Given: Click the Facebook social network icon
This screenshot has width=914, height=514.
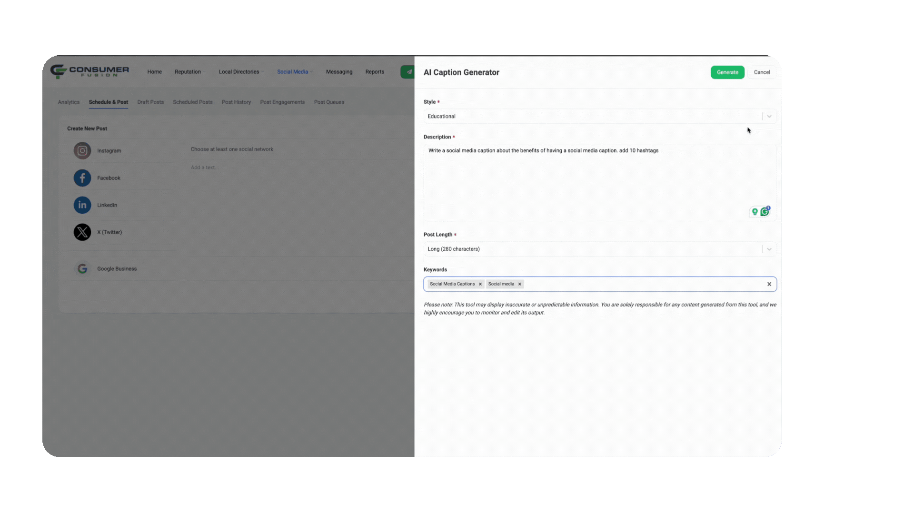Looking at the screenshot, I should tap(82, 178).
